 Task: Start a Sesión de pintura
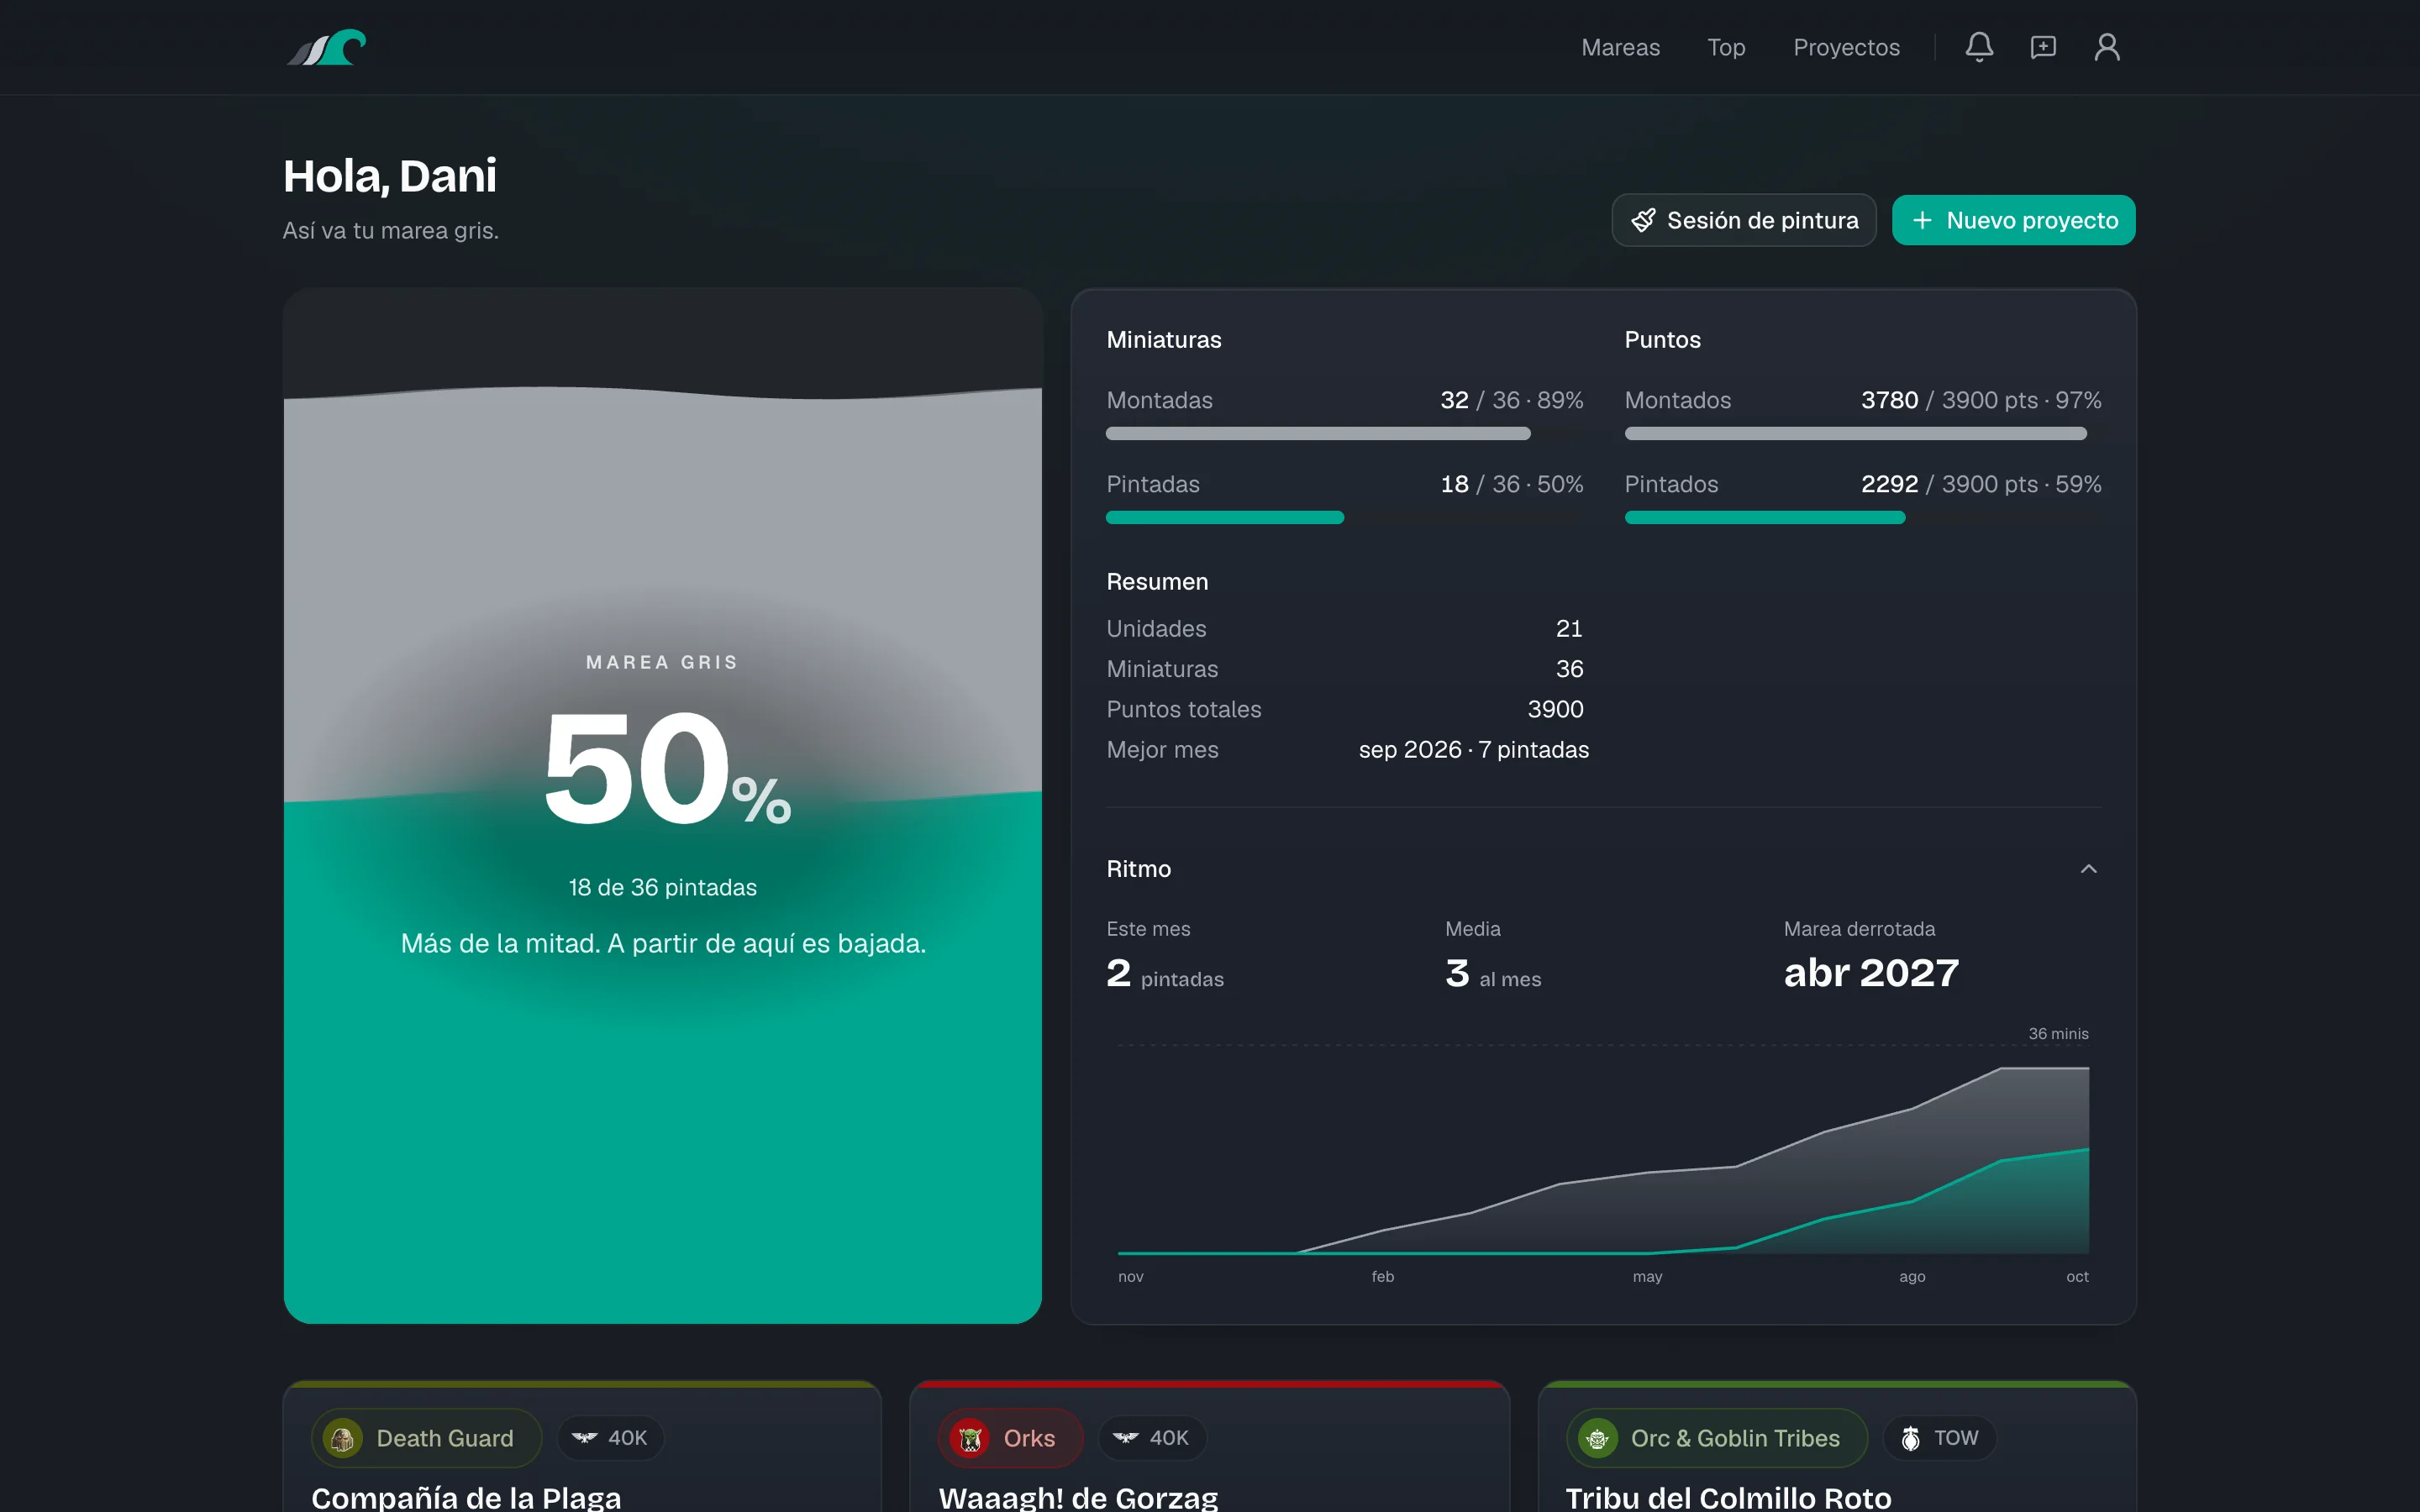click(x=1744, y=220)
